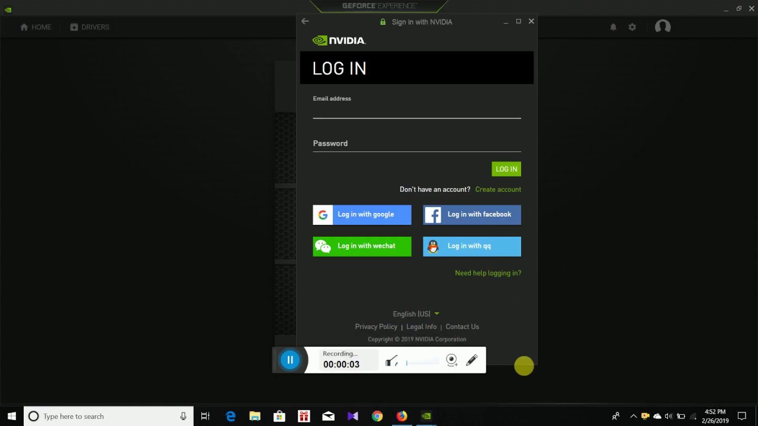Open GeForce Experience settings gear
This screenshot has height=426, width=758.
coord(632,27)
